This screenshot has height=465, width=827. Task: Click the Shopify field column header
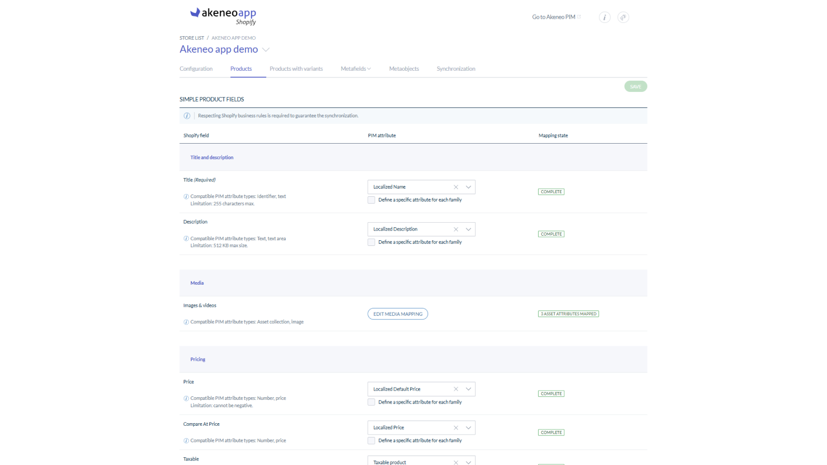pos(196,135)
